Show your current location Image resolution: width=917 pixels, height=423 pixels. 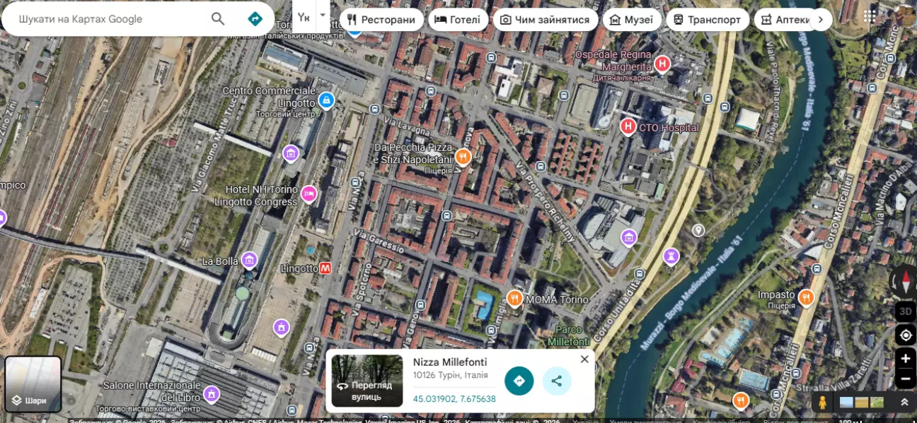(906, 335)
